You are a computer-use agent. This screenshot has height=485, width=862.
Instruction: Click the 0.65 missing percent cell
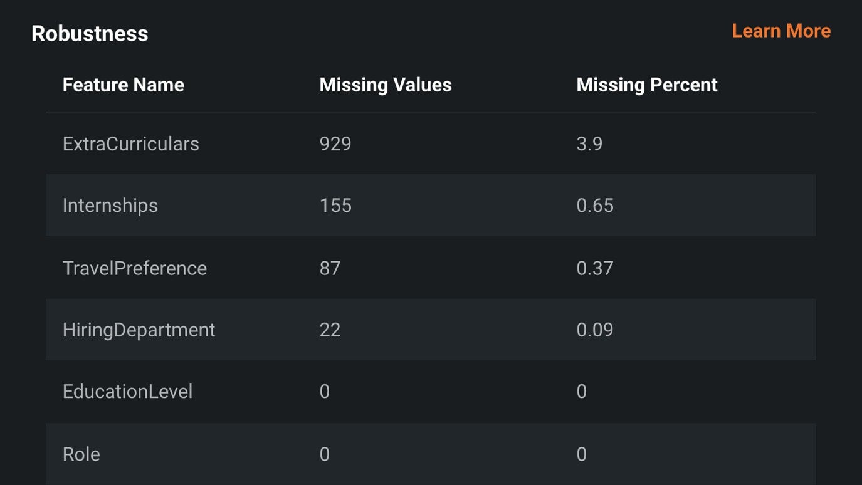595,206
